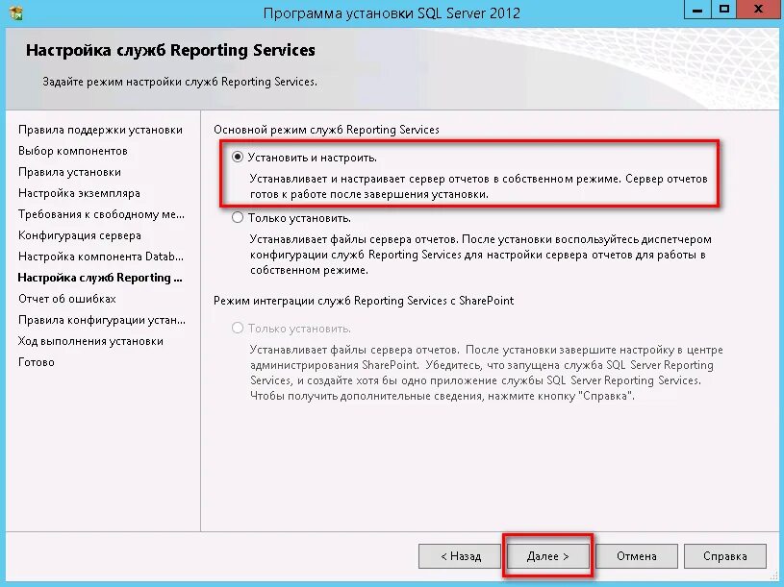Select 'Готово' step in sidebar
784x587 pixels.
click(x=36, y=362)
